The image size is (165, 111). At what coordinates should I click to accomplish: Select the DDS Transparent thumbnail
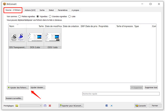(x=18, y=38)
